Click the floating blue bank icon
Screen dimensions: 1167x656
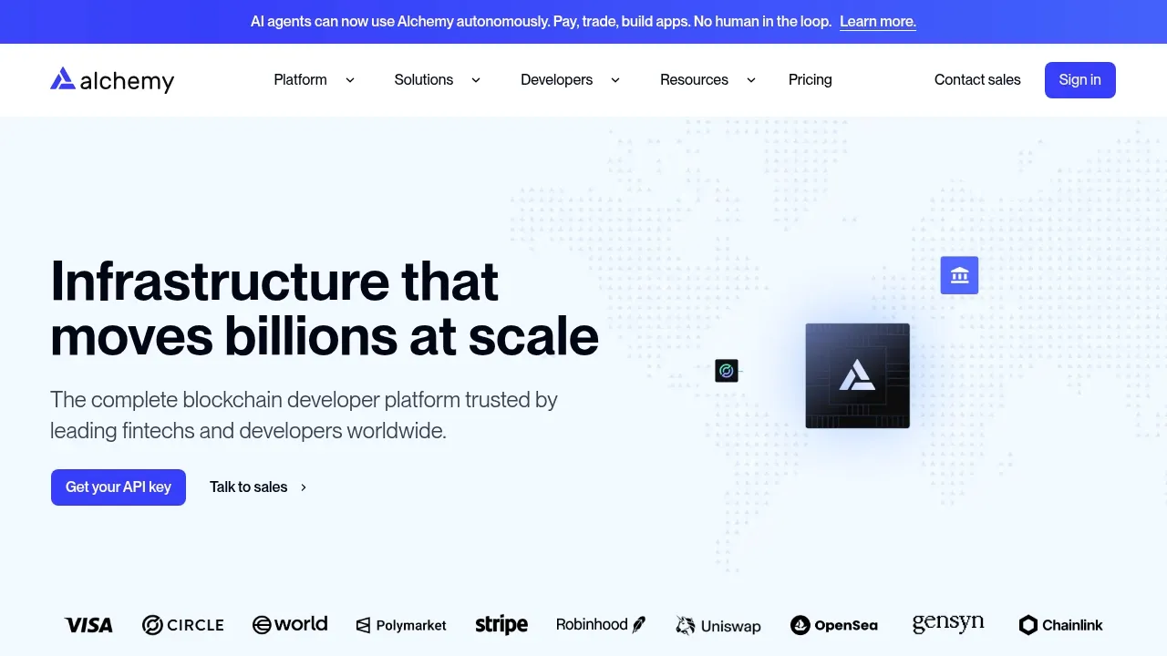pyautogui.click(x=959, y=274)
